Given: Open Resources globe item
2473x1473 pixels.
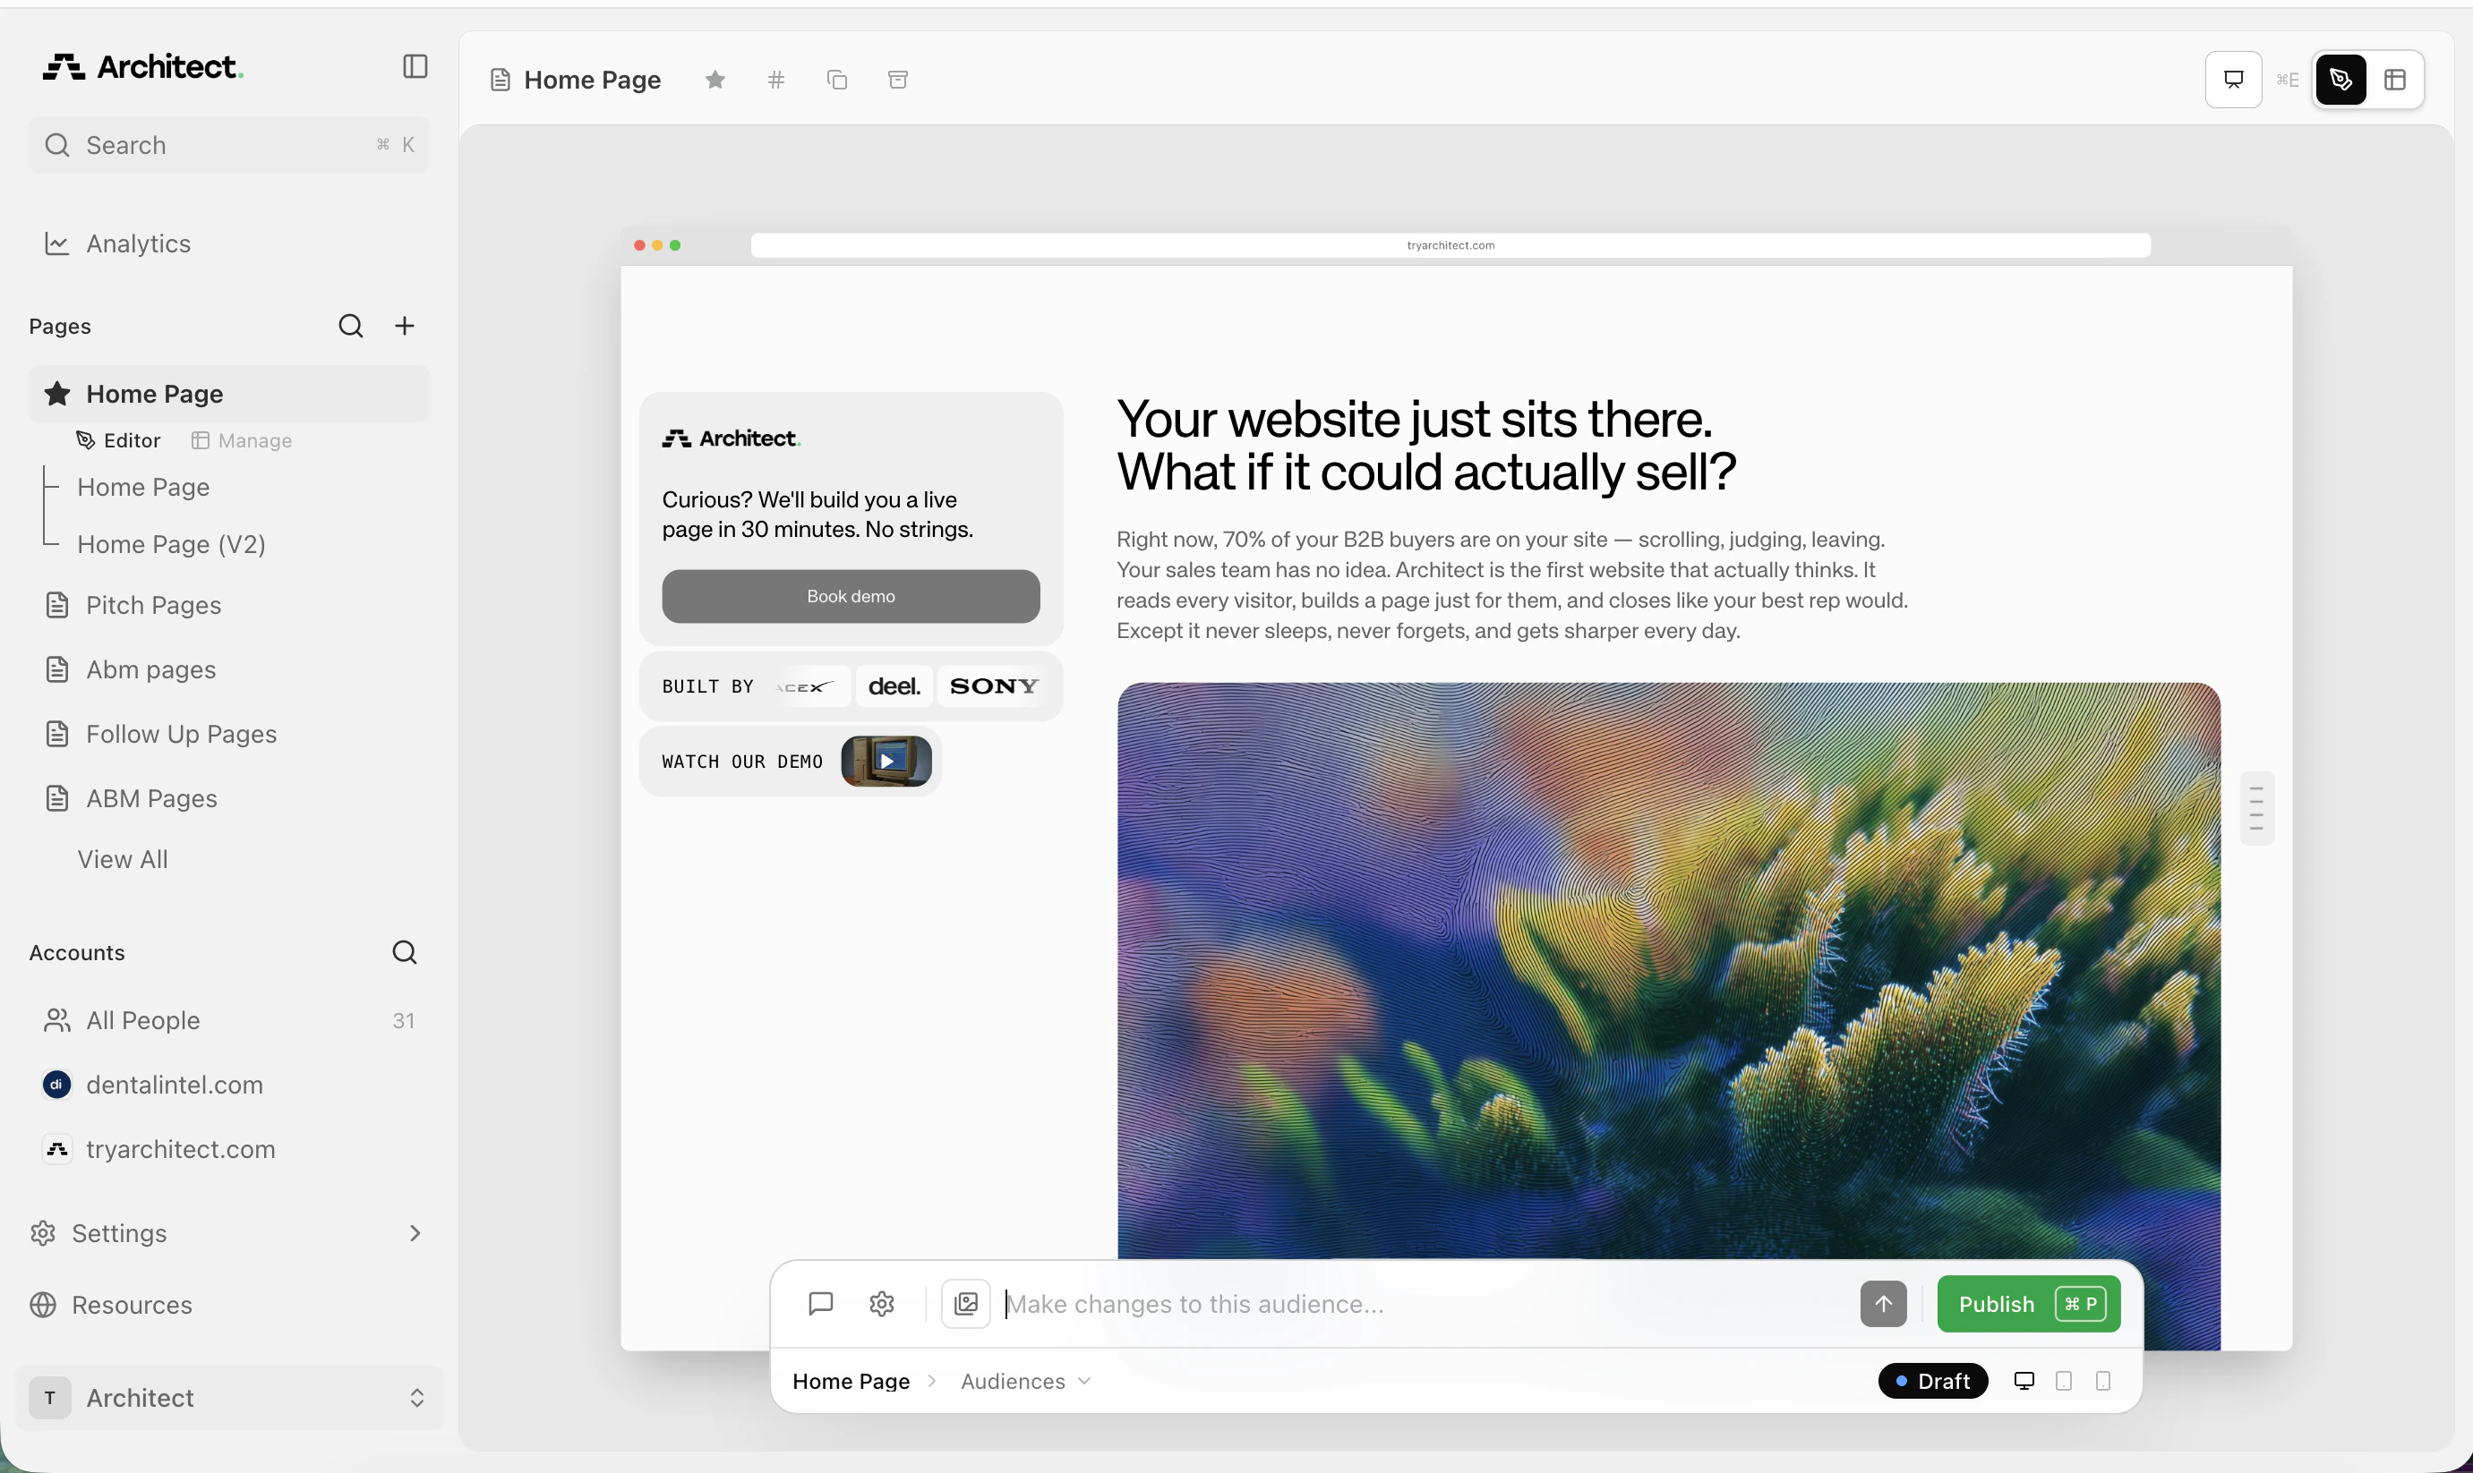Looking at the screenshot, I should (111, 1306).
